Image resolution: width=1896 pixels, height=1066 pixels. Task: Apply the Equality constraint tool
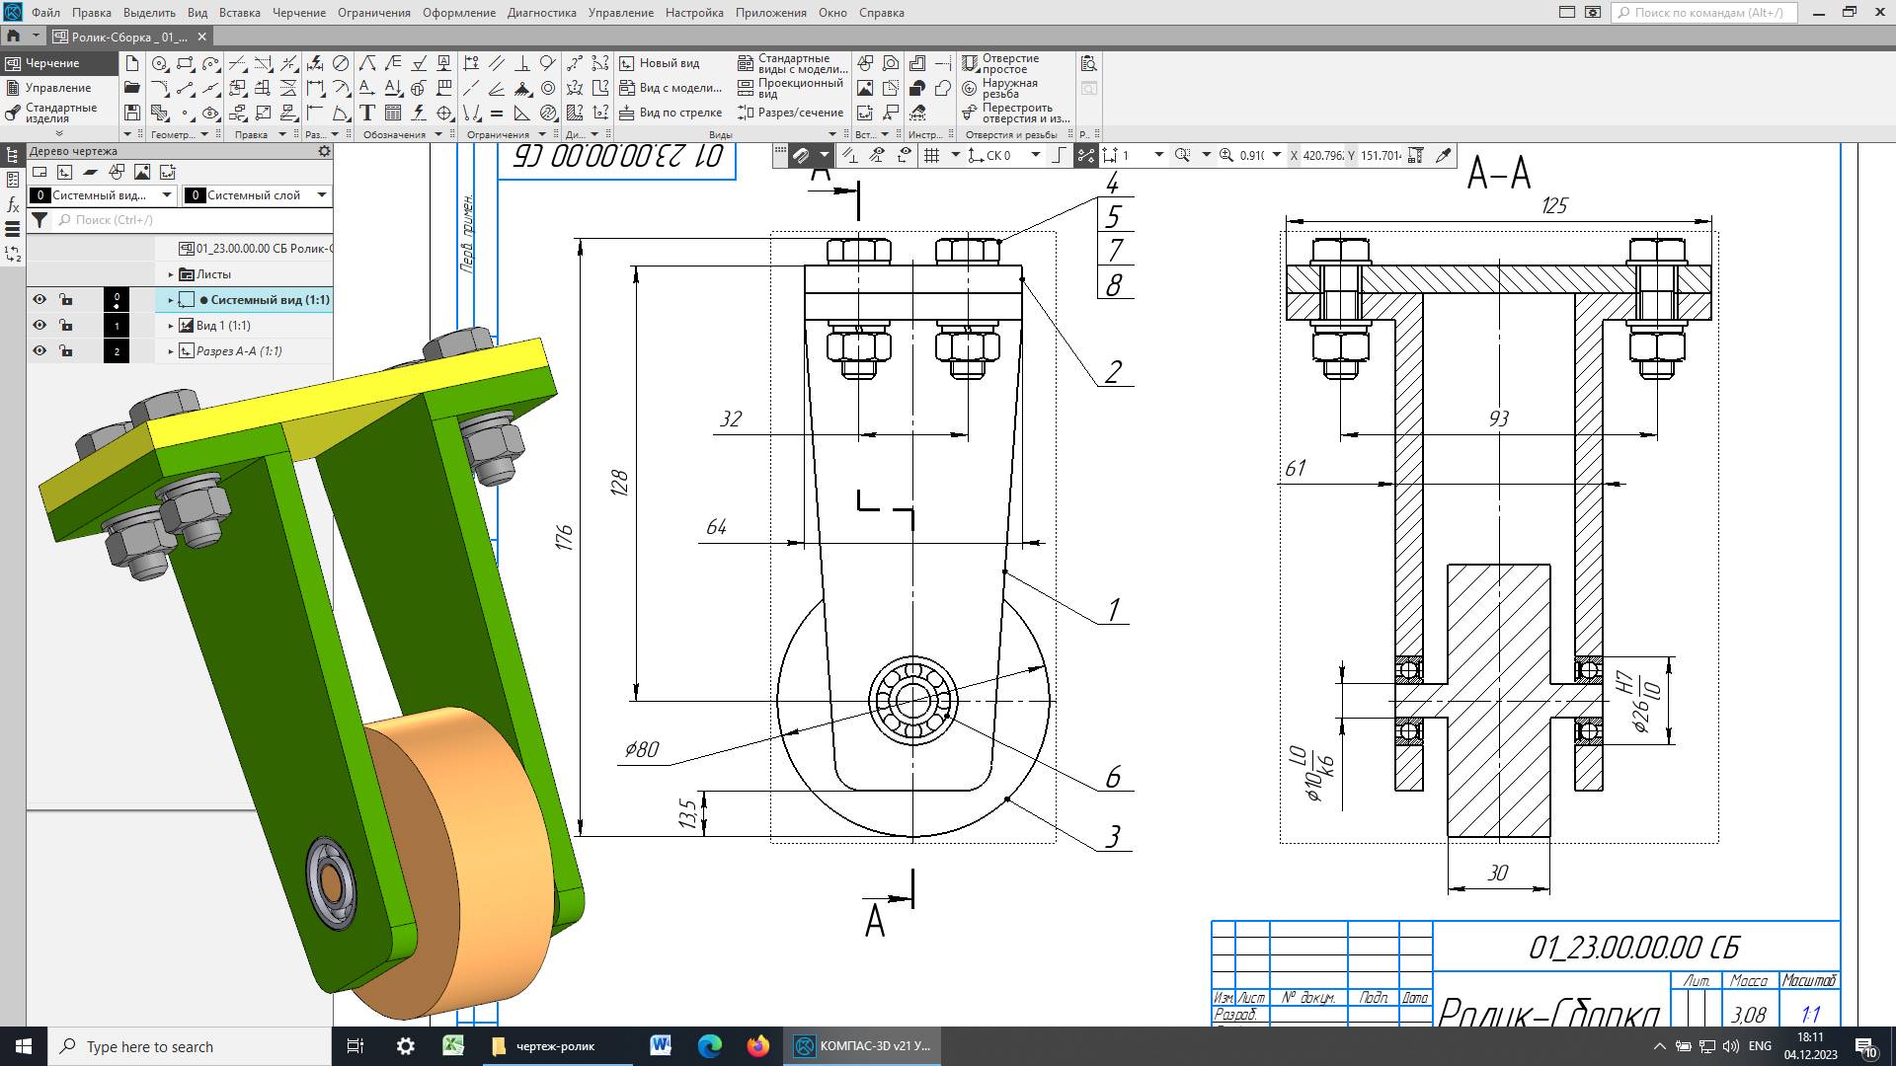tap(497, 113)
